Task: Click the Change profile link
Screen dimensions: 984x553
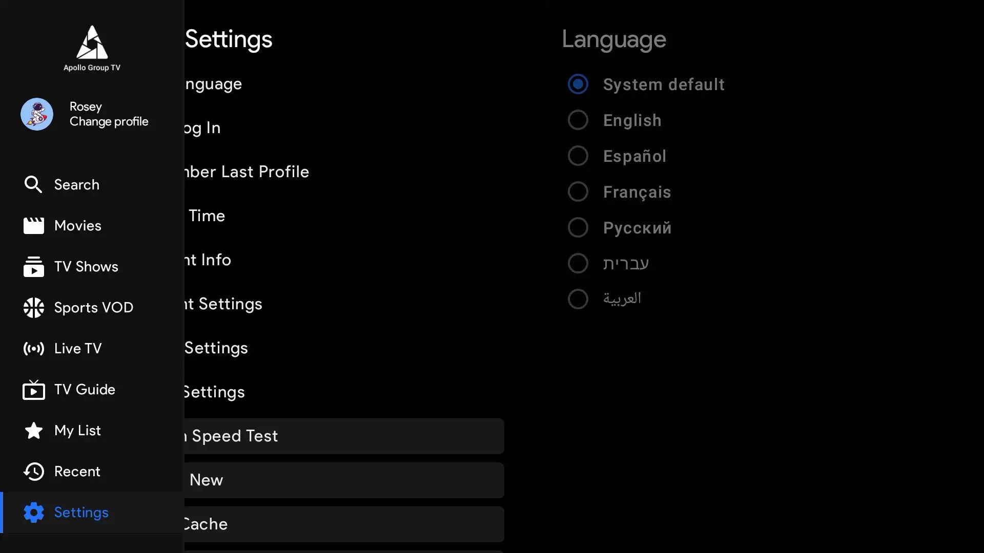Action: pyautogui.click(x=109, y=122)
